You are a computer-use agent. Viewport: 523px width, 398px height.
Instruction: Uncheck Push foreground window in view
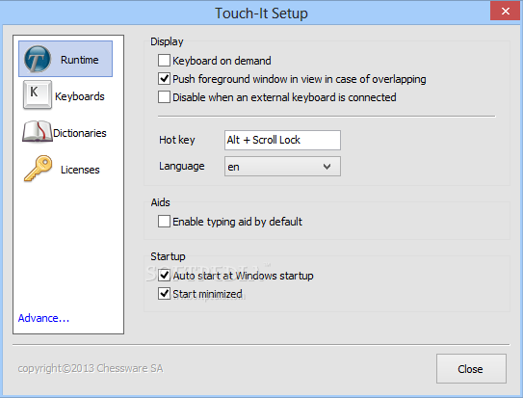pyautogui.click(x=164, y=79)
